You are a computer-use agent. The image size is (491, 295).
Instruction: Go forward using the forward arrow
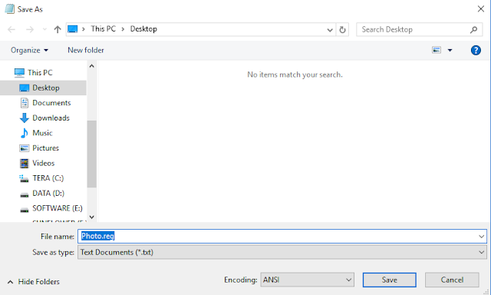pyautogui.click(x=30, y=29)
